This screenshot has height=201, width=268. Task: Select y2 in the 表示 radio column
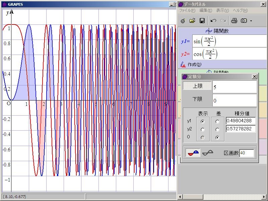point(202,129)
